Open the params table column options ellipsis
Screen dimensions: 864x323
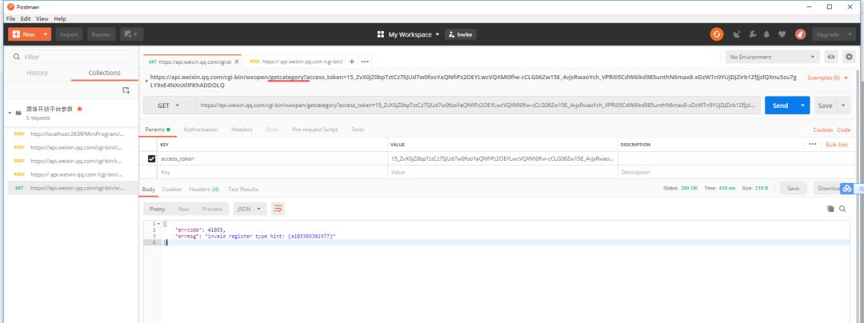click(x=812, y=144)
